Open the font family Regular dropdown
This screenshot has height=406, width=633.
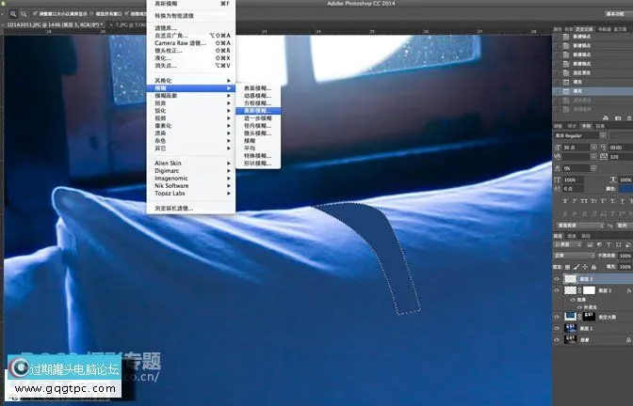tap(578, 135)
